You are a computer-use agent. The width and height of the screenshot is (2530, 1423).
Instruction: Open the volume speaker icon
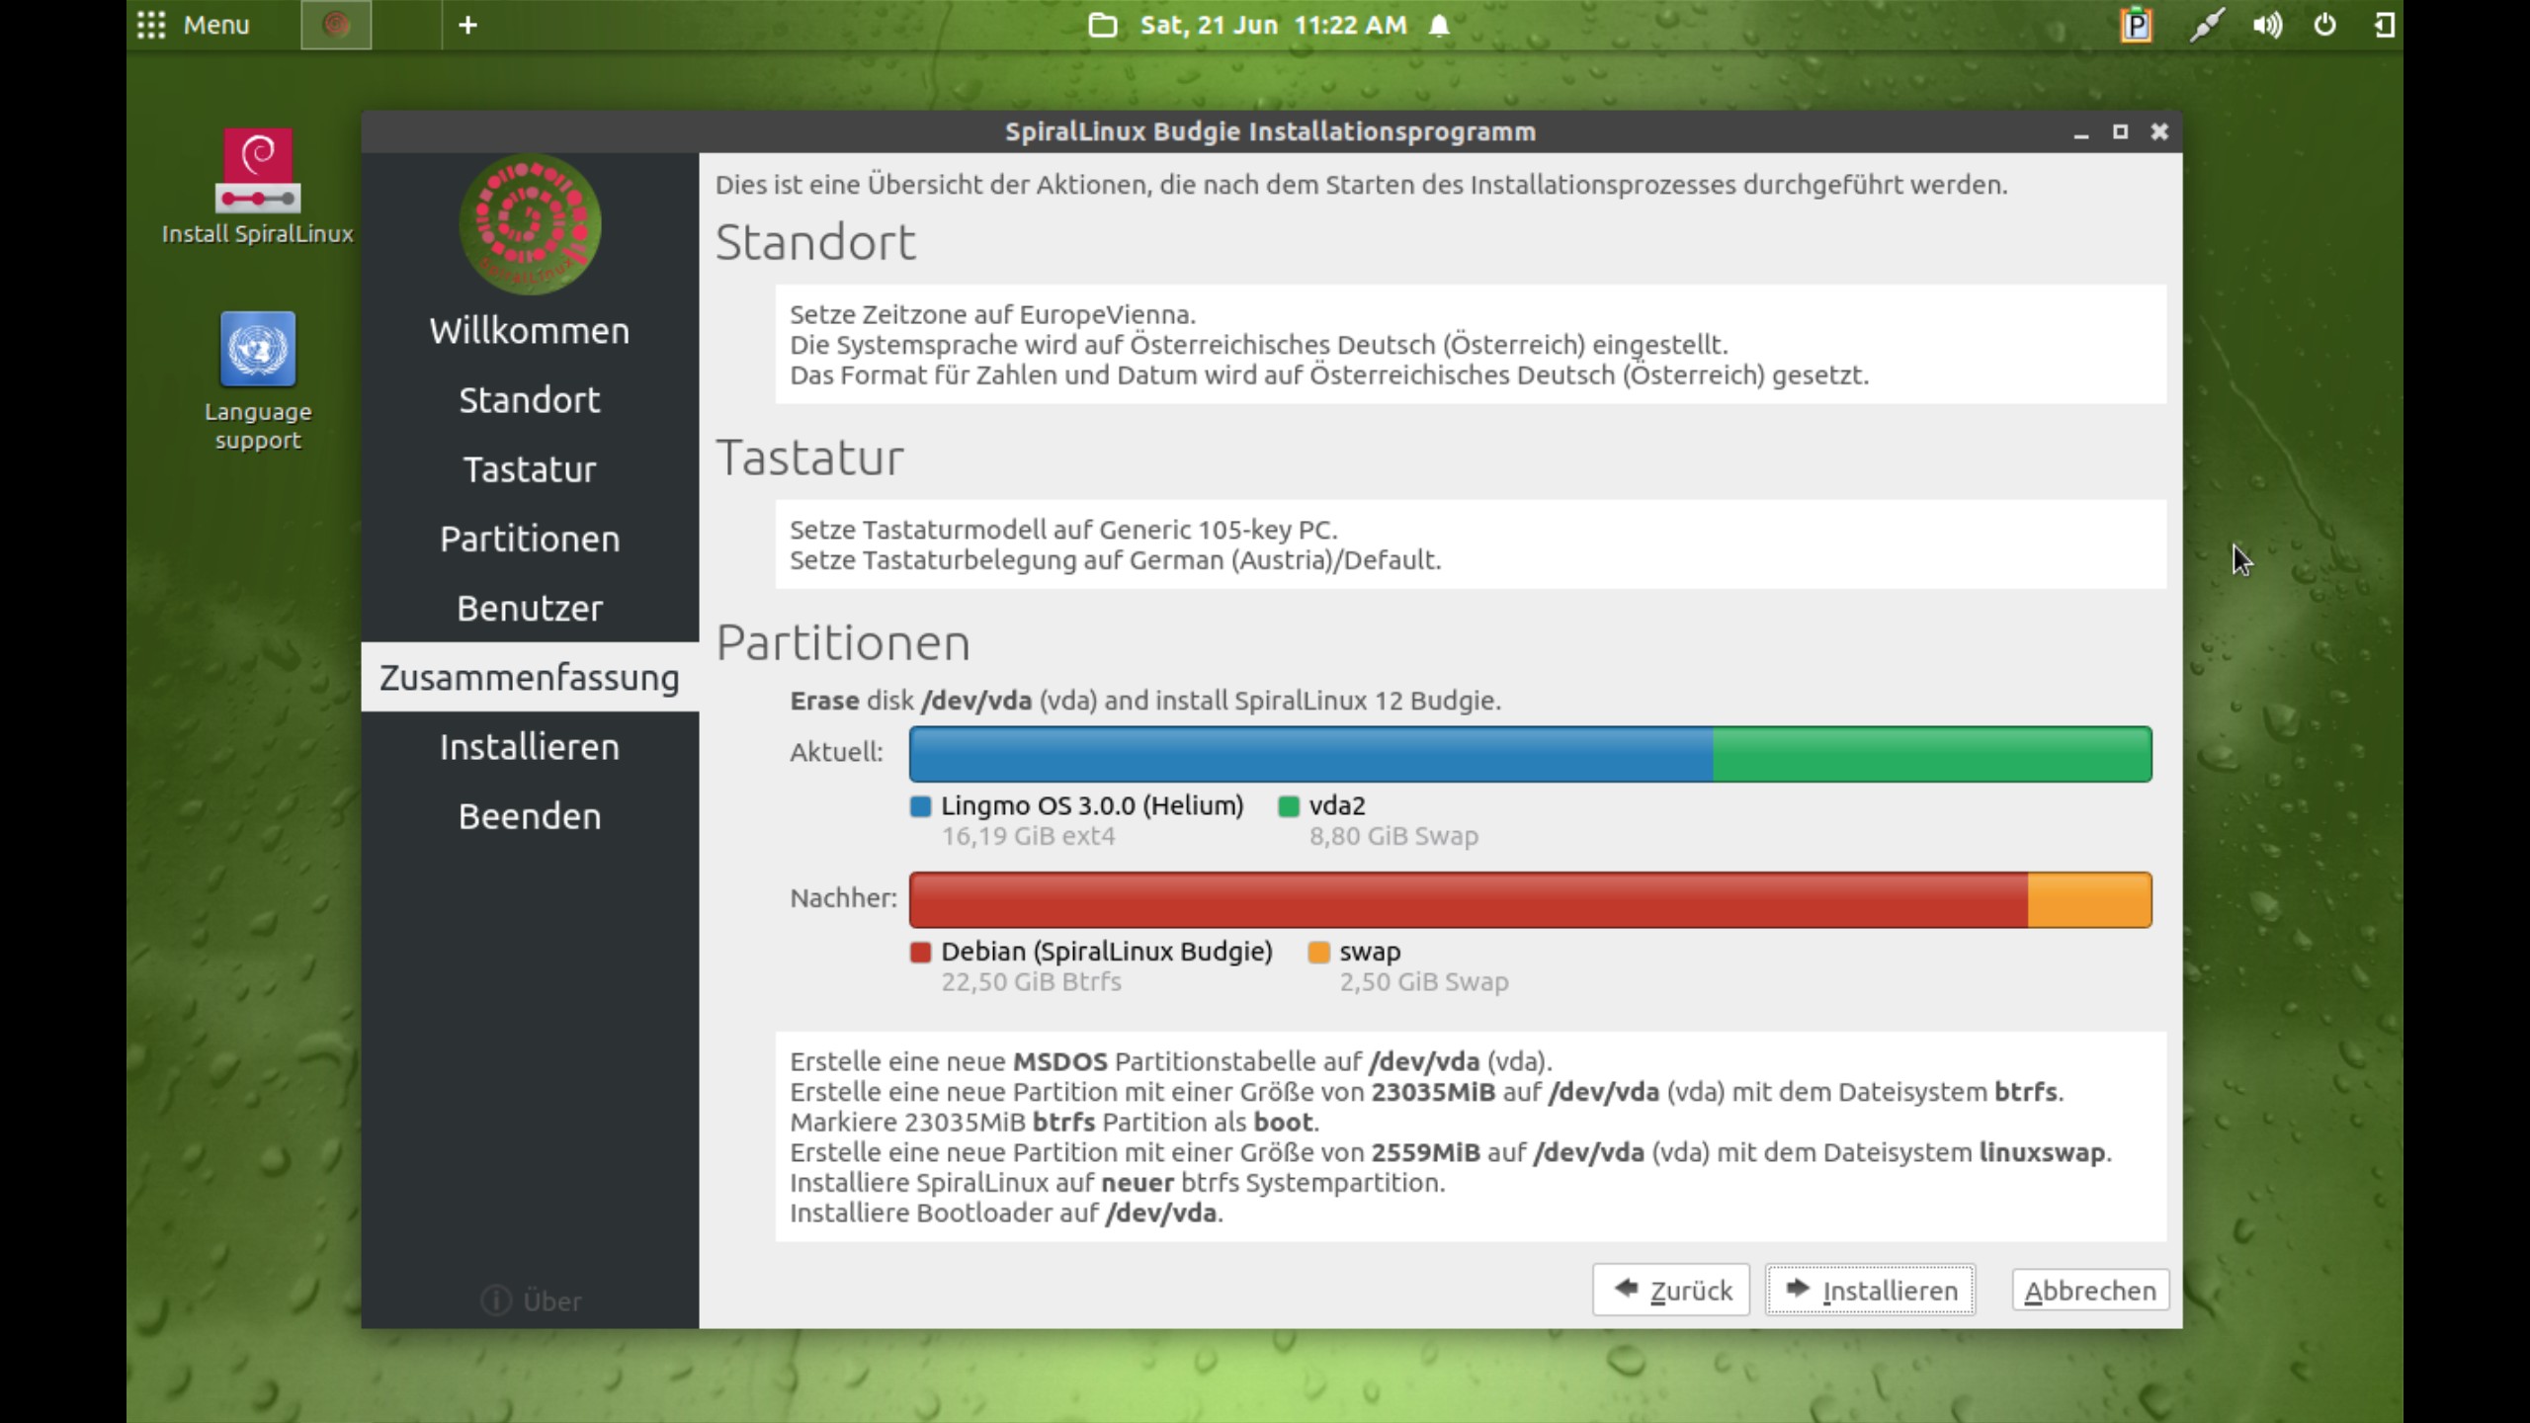pos(2267,25)
